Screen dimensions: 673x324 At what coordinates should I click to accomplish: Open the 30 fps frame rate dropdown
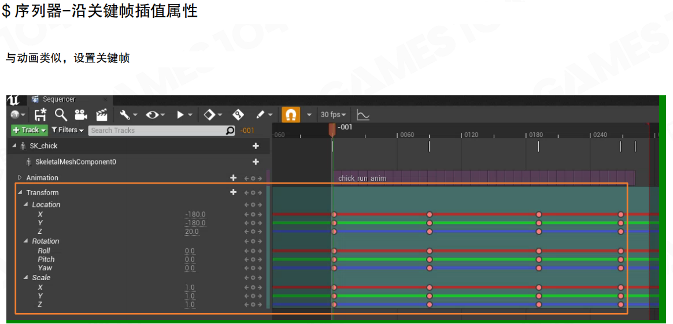pyautogui.click(x=333, y=115)
